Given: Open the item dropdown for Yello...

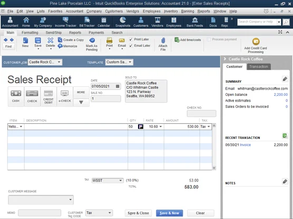Looking at the screenshot, I should pos(21,126).
